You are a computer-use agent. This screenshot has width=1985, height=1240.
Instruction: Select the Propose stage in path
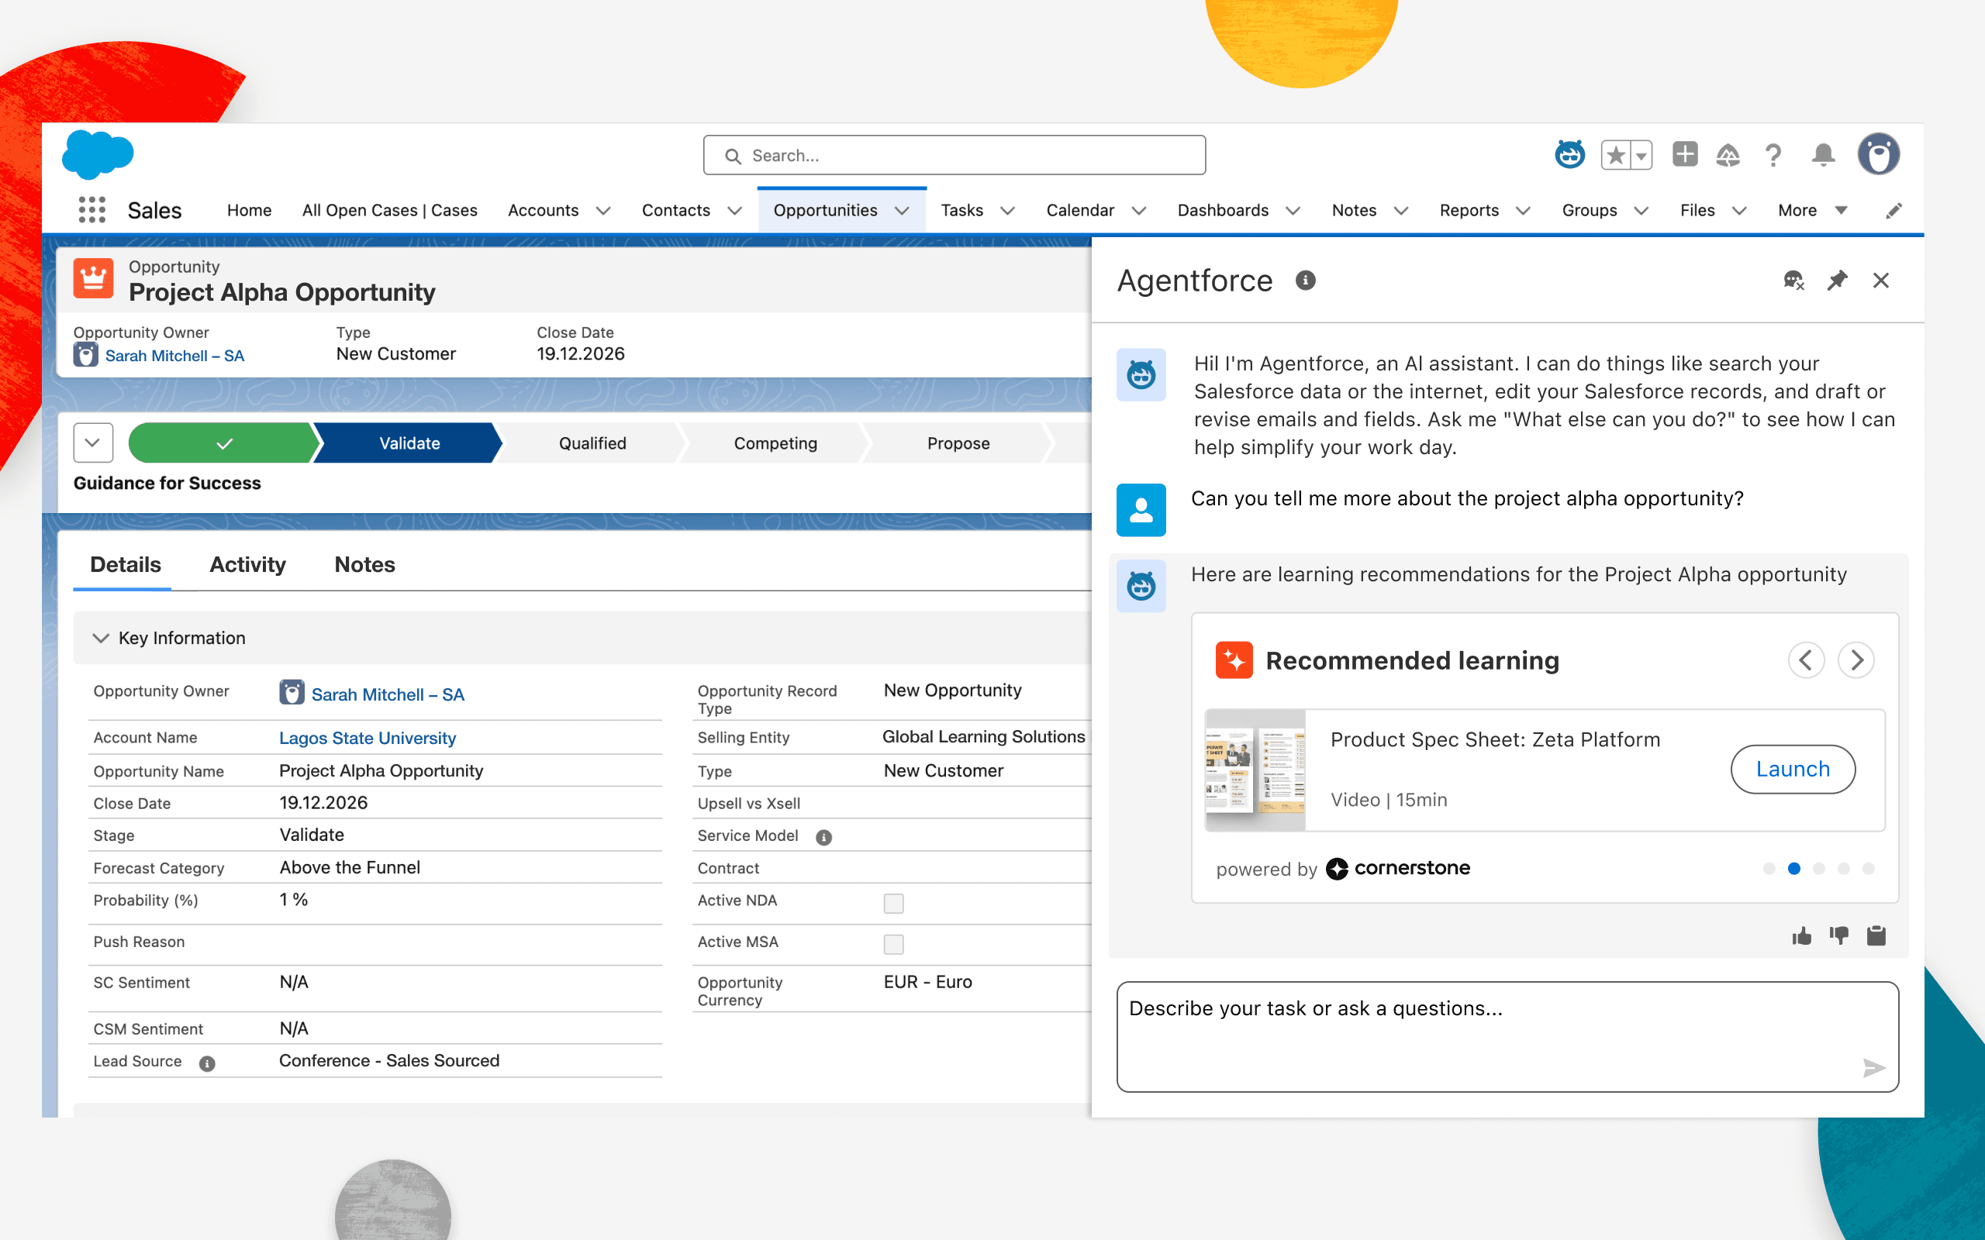958,443
